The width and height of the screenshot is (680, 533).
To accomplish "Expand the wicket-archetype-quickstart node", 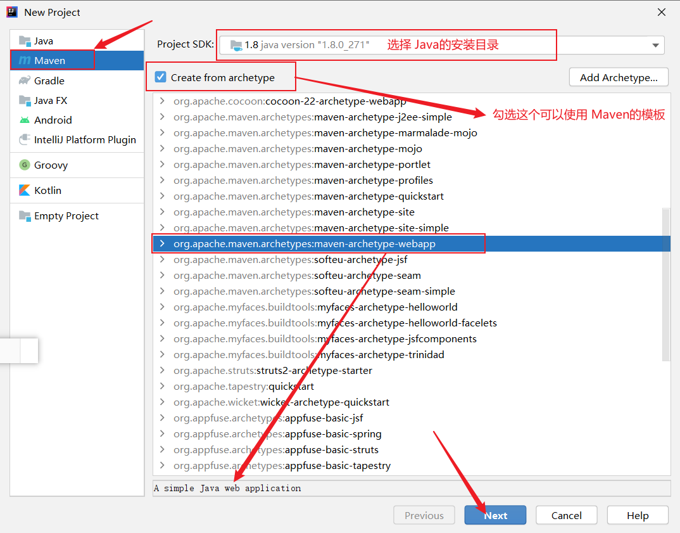I will [x=162, y=402].
